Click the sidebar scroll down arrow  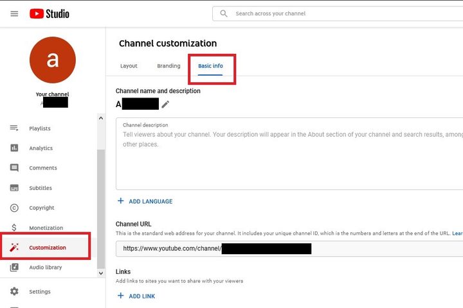coord(101,273)
